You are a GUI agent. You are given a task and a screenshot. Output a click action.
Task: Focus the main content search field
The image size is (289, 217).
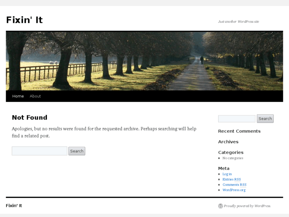click(39, 151)
